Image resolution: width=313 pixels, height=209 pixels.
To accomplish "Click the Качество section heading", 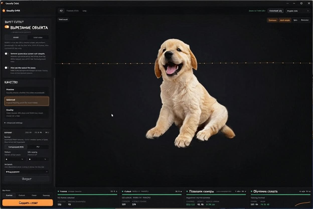I will 11,82.
